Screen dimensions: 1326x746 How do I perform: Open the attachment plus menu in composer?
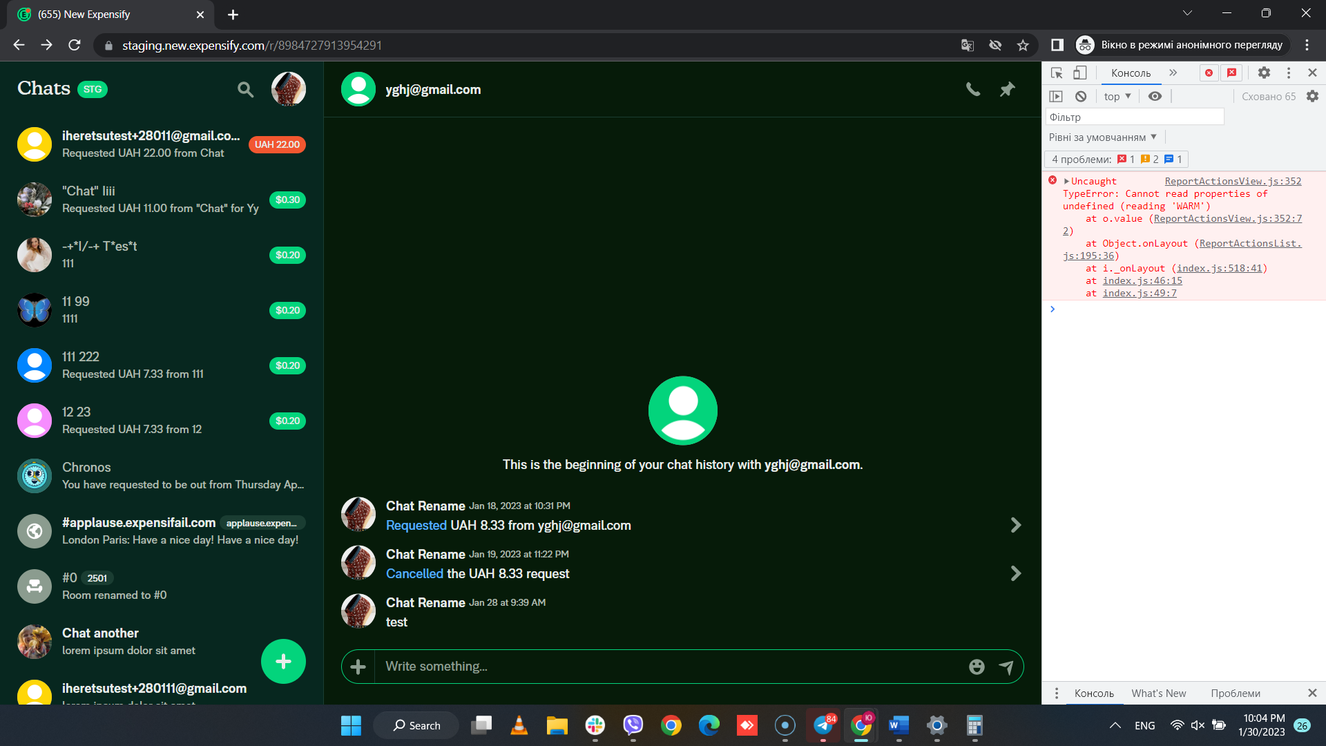(358, 667)
